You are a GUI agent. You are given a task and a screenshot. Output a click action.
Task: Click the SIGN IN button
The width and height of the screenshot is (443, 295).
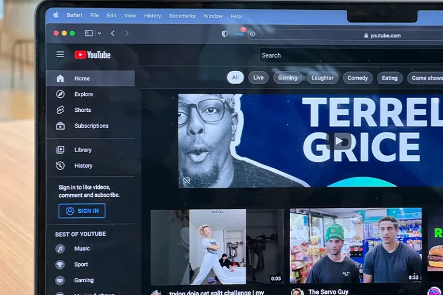click(x=82, y=211)
